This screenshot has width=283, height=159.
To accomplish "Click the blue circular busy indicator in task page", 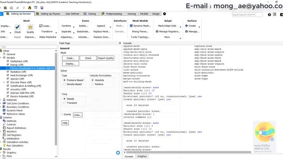I will [x=118, y=153].
